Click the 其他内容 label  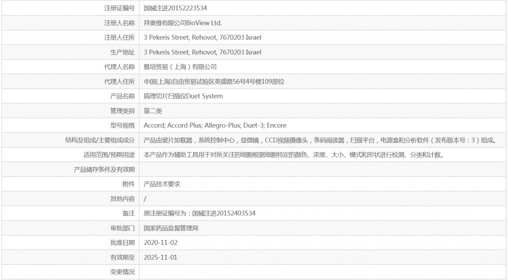(122, 199)
